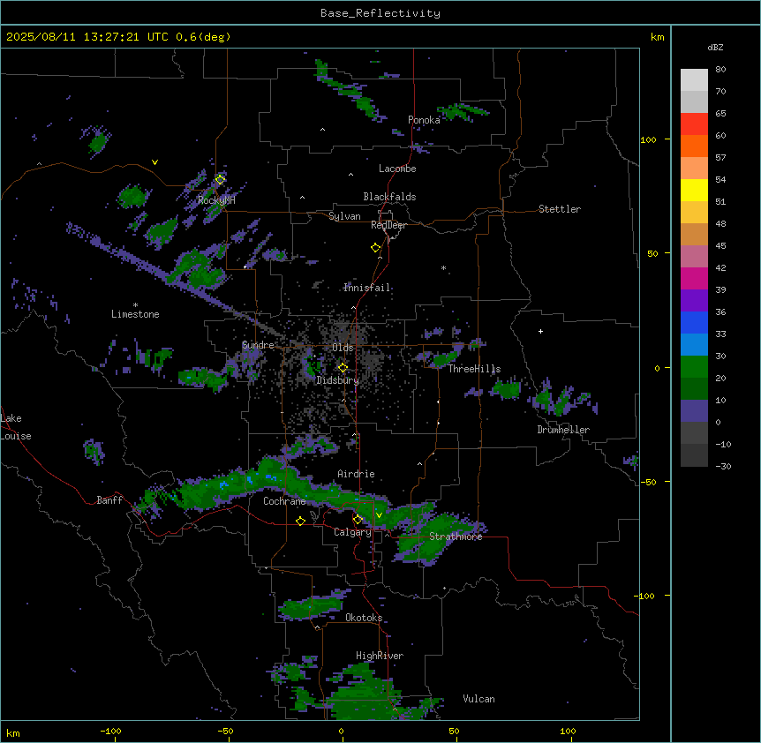This screenshot has width=761, height=743.
Task: Click the Calgary city label
Action: coord(352,532)
